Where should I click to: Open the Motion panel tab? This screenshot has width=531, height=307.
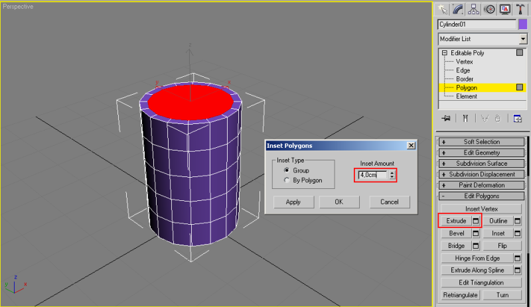click(x=489, y=9)
